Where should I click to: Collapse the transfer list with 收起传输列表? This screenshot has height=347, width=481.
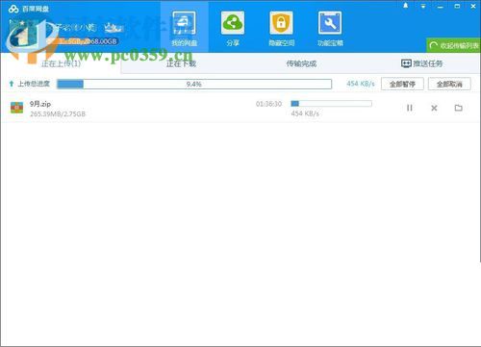(453, 45)
